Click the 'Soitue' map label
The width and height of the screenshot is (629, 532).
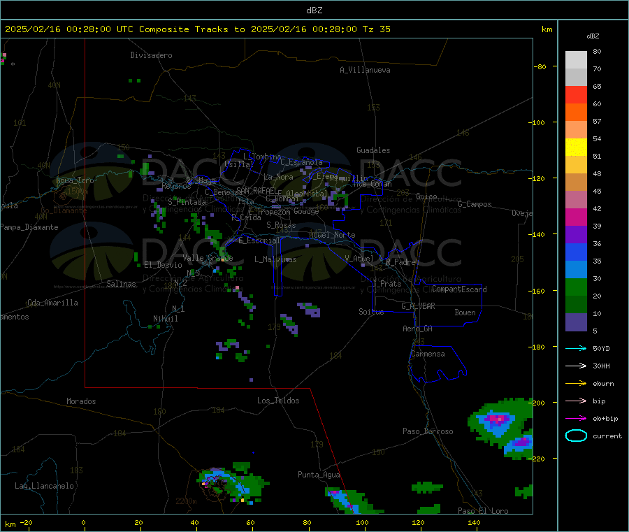pos(371,312)
